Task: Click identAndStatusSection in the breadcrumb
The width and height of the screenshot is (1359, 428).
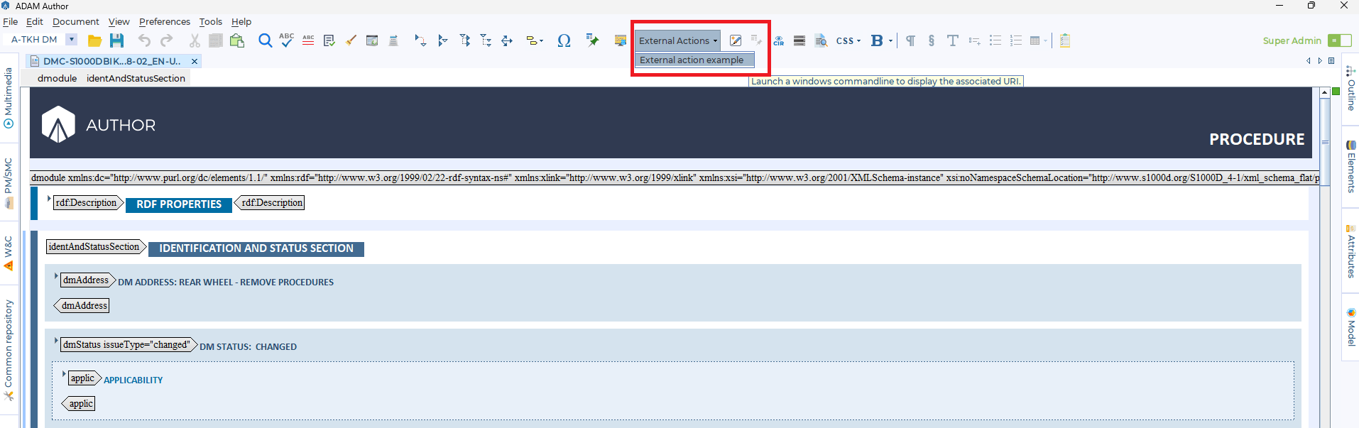Action: coord(136,78)
